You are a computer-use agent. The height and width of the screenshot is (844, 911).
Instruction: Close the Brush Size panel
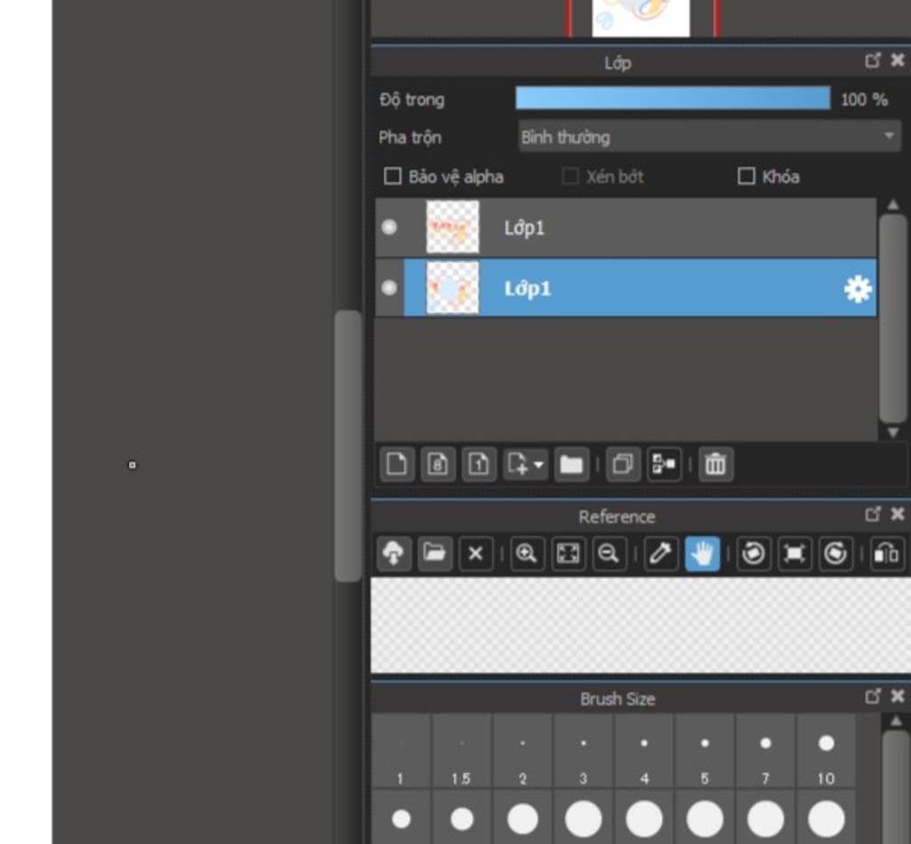point(898,696)
